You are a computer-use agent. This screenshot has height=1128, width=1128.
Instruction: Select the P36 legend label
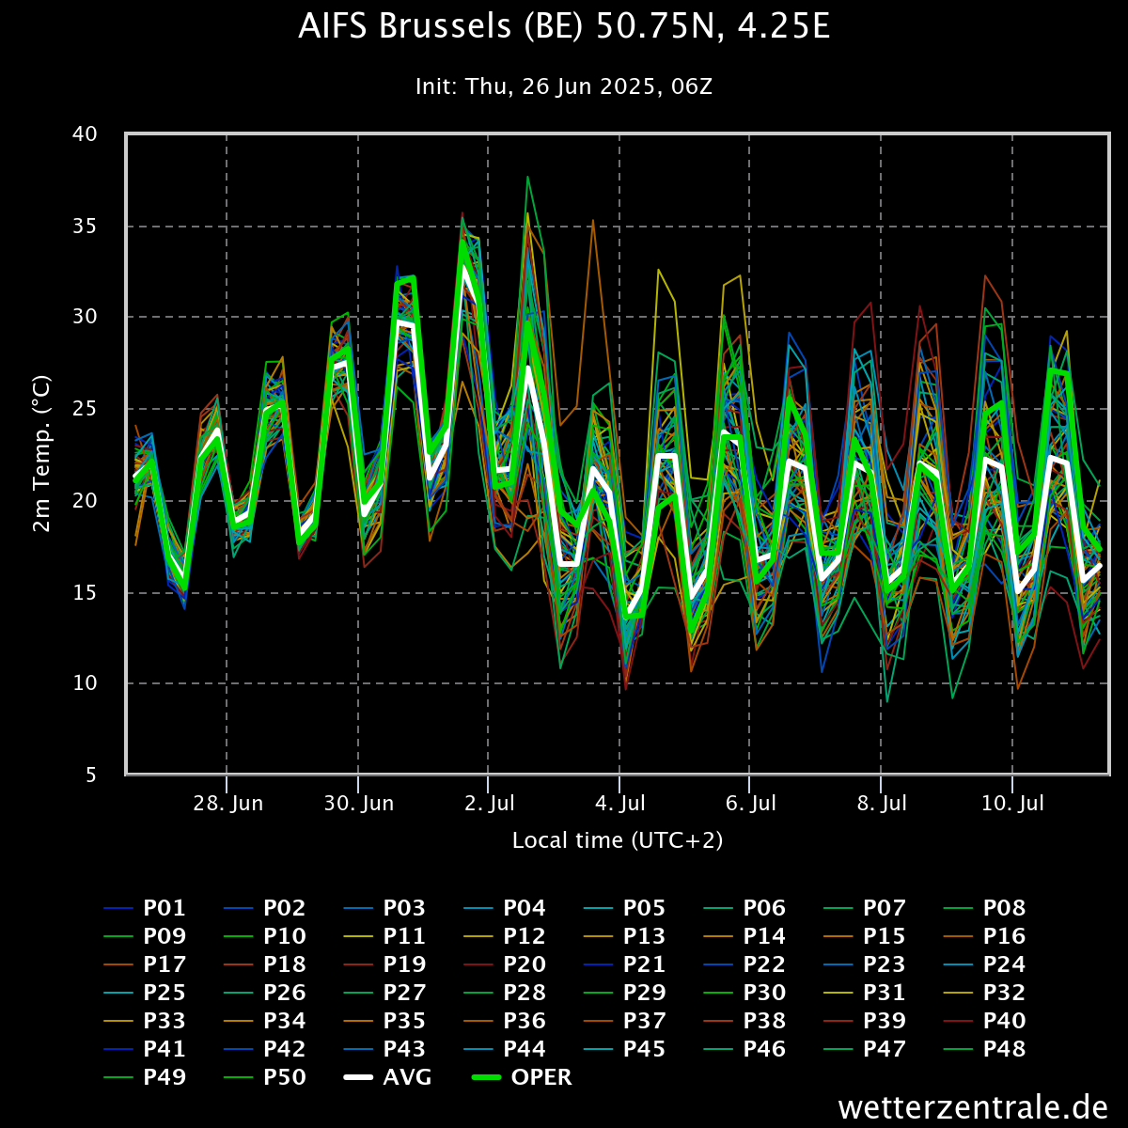(505, 1021)
